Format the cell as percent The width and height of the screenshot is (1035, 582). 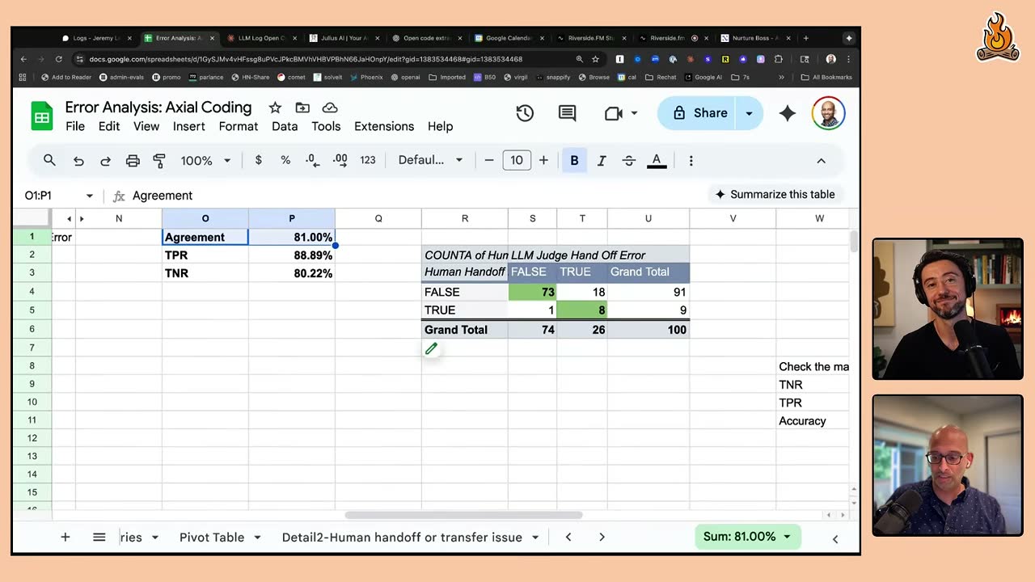tap(285, 160)
